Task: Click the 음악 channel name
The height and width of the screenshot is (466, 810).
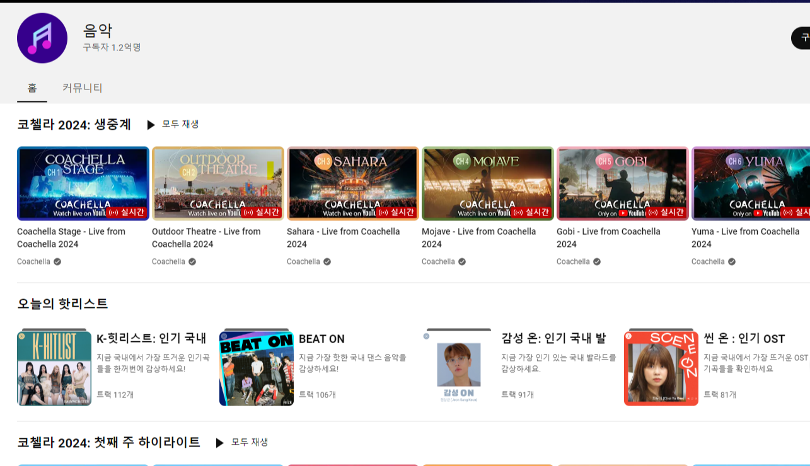Action: [97, 30]
